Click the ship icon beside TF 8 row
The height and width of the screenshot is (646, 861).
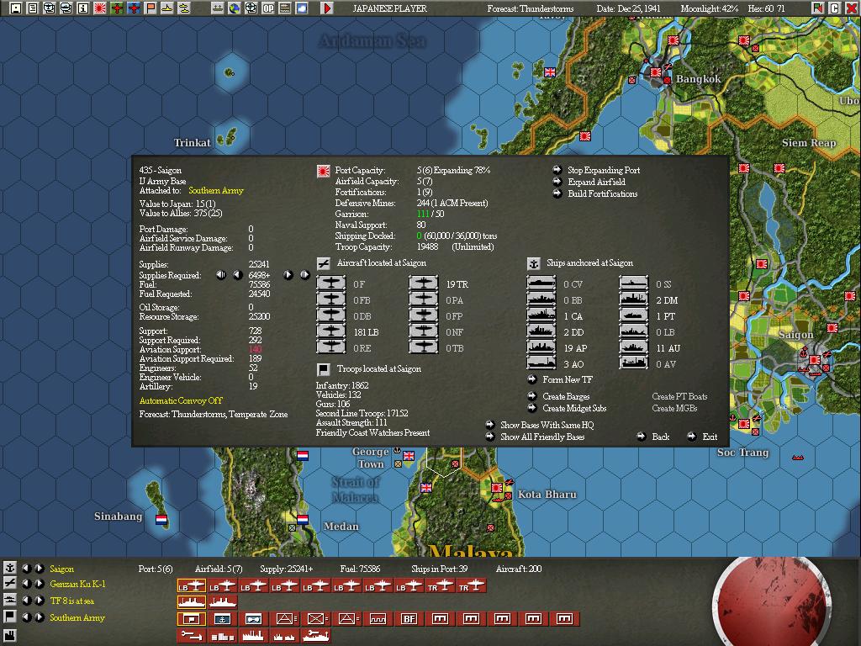(x=9, y=600)
